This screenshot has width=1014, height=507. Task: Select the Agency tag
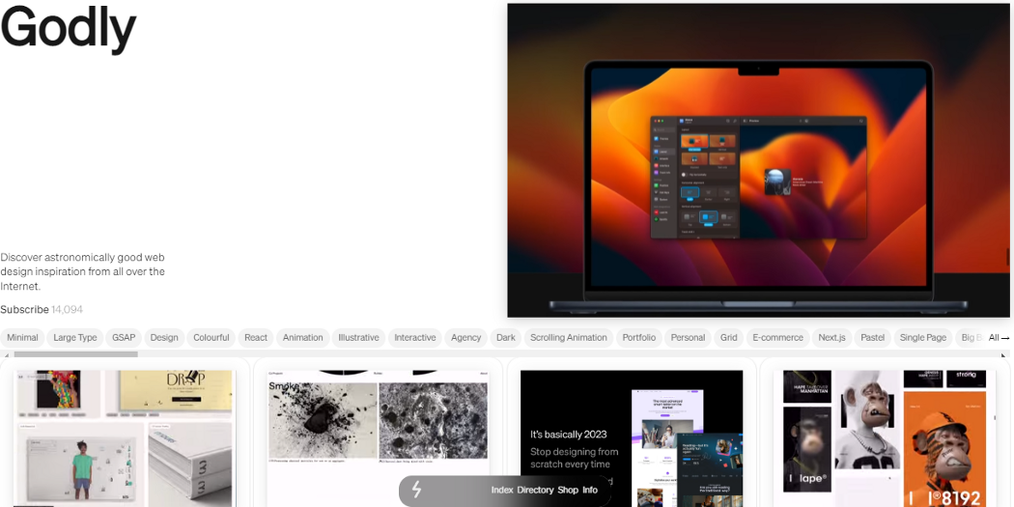tap(466, 338)
